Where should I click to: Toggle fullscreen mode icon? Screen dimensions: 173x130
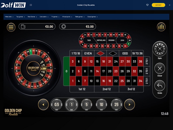tap(31, 5)
